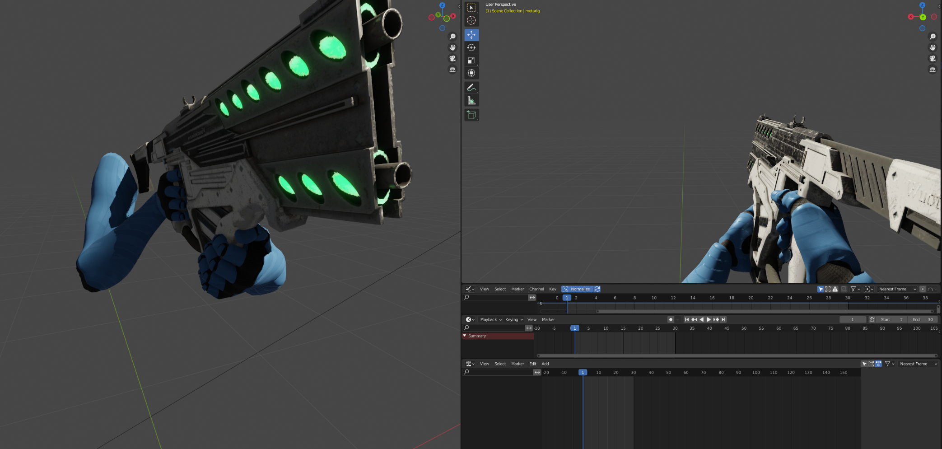Toggle Only Show Selected in NLA editor
This screenshot has width=942, height=449.
click(x=864, y=364)
